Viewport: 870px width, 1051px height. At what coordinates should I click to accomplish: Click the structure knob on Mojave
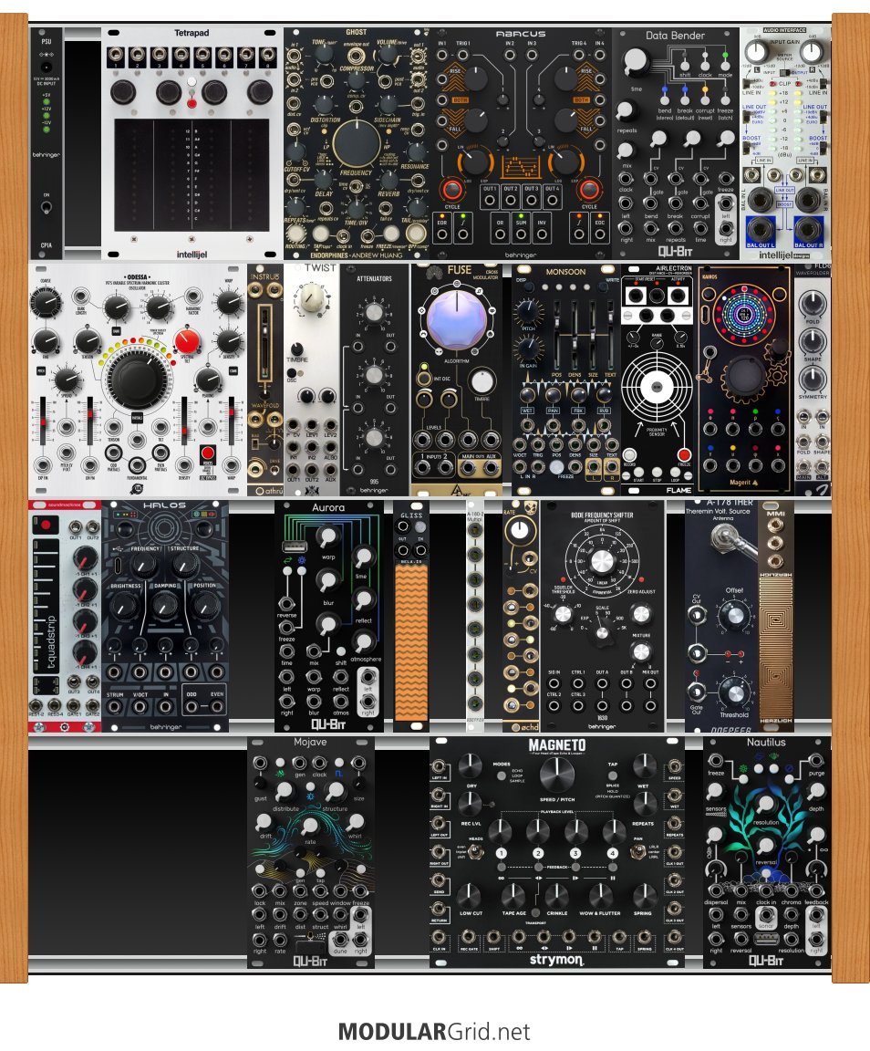pos(335,792)
